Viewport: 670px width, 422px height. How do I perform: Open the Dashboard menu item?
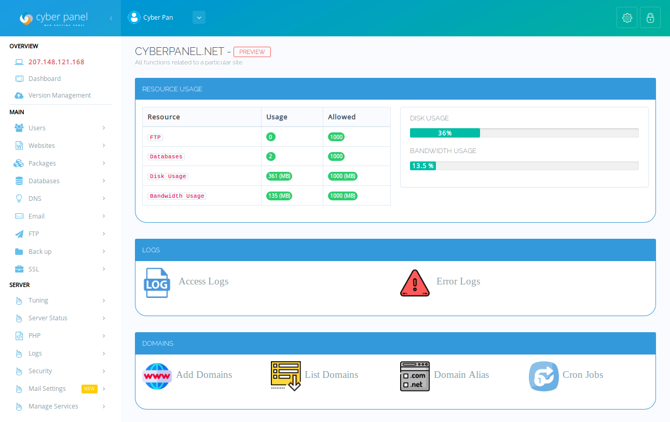tap(45, 79)
